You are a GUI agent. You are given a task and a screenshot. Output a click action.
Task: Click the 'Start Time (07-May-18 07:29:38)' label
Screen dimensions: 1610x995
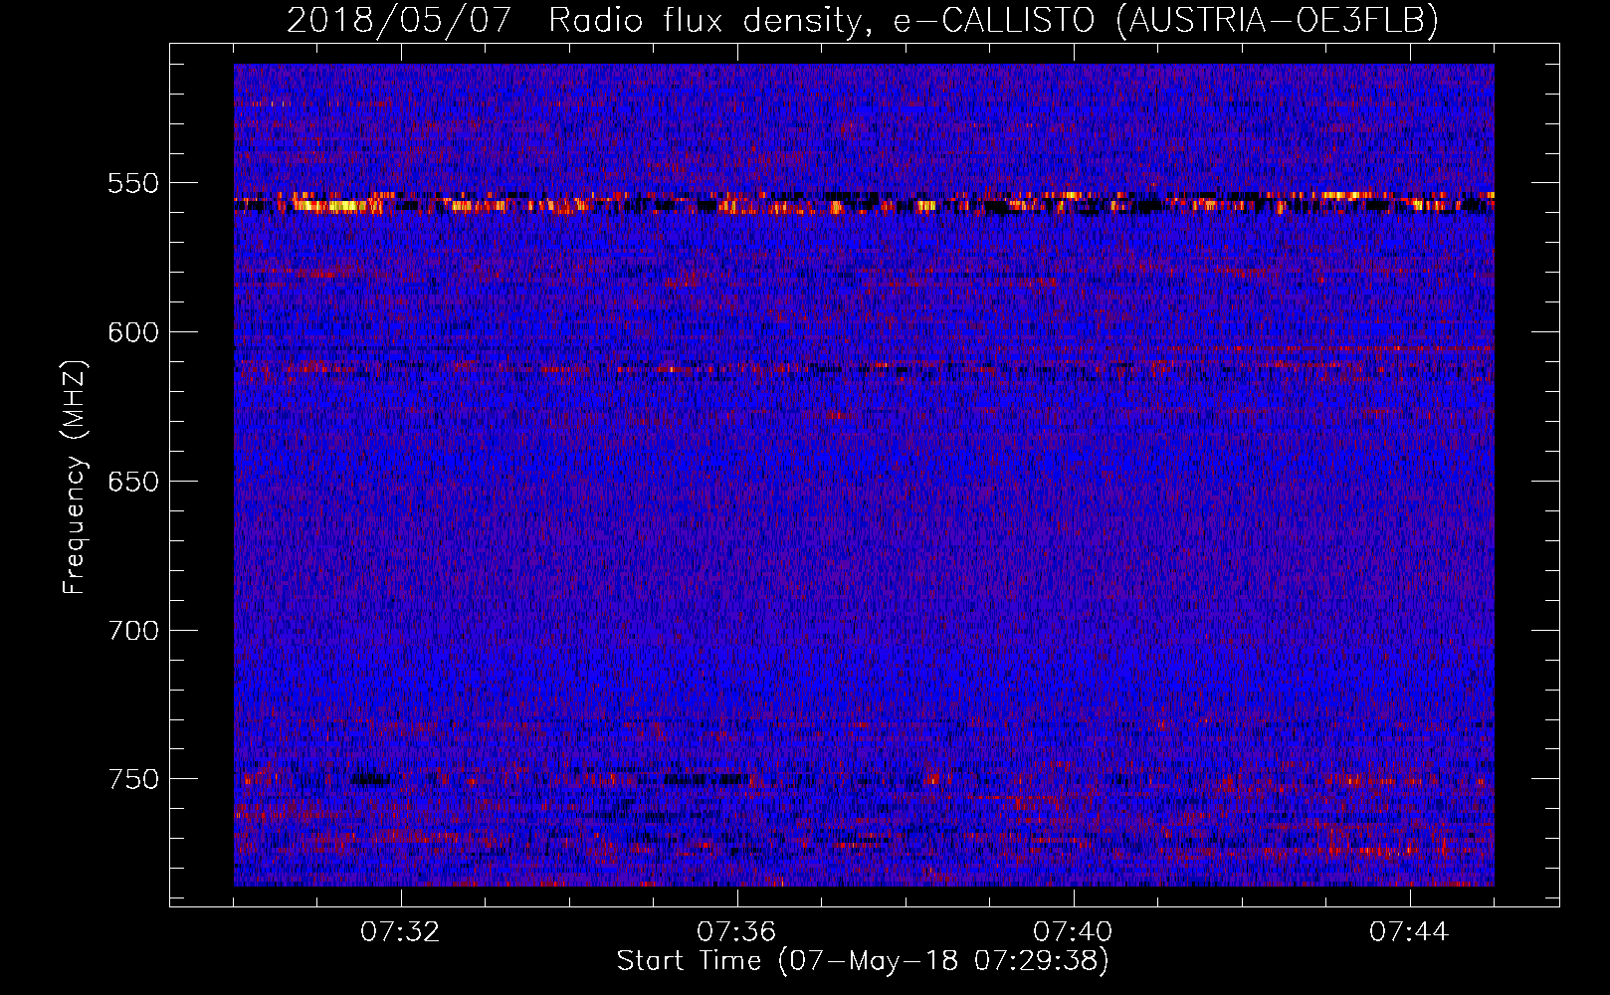863,961
